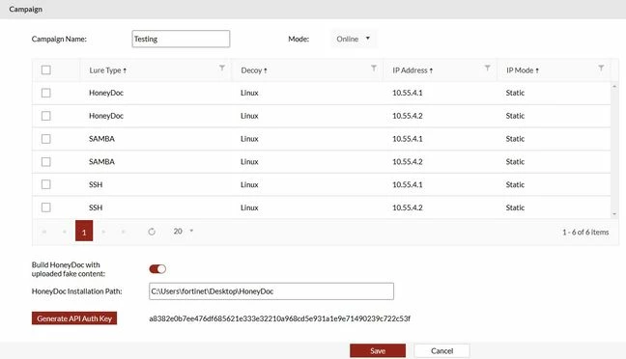Screen dimensions: 626x359
Task: Click Static cell in first HoneyDoc row
Action: (515, 93)
